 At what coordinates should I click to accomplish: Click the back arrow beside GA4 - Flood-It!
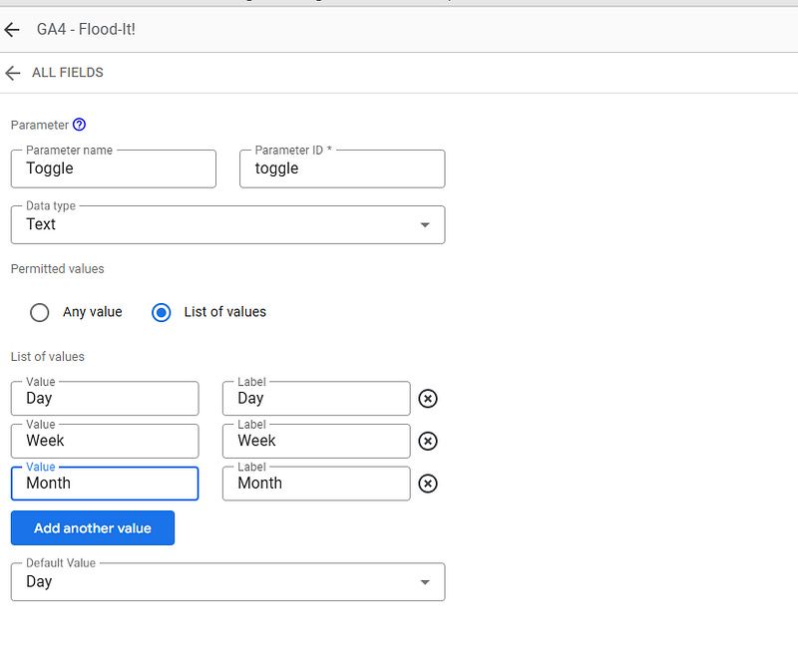[x=12, y=30]
